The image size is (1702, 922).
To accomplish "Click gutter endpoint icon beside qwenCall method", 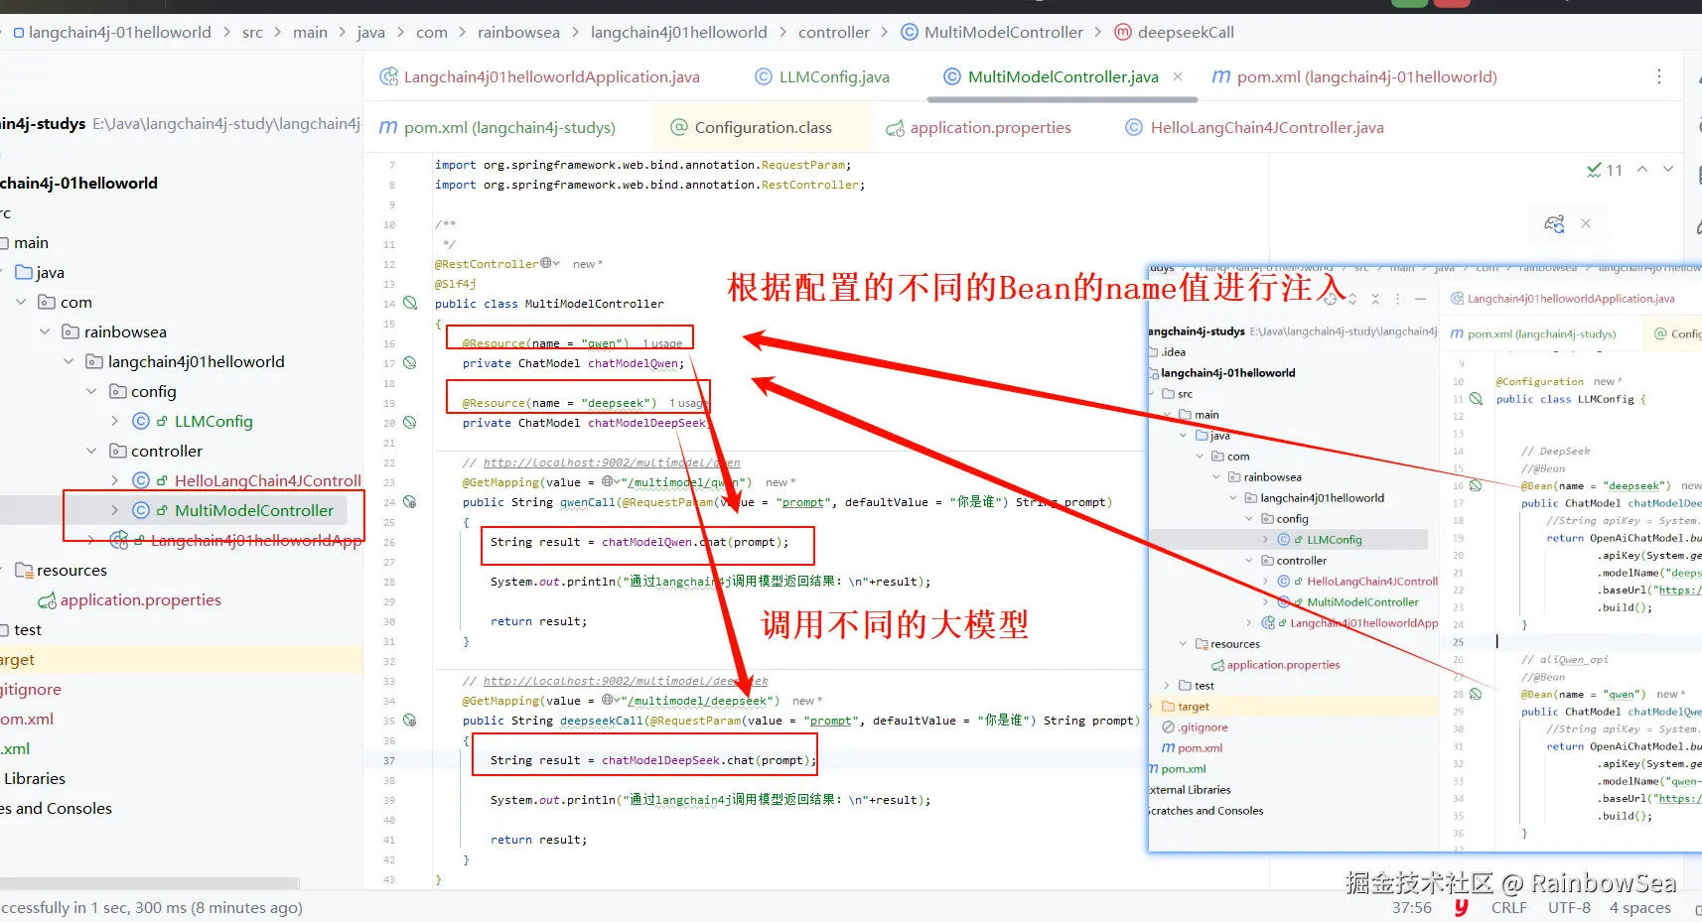I will tap(410, 502).
